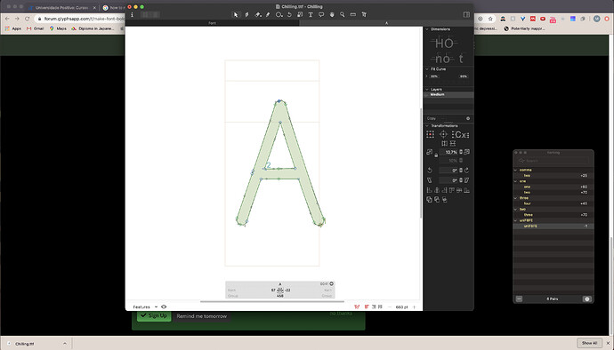Click the scale-down icon left of 10.7%
The image size is (614, 350).
430,152
